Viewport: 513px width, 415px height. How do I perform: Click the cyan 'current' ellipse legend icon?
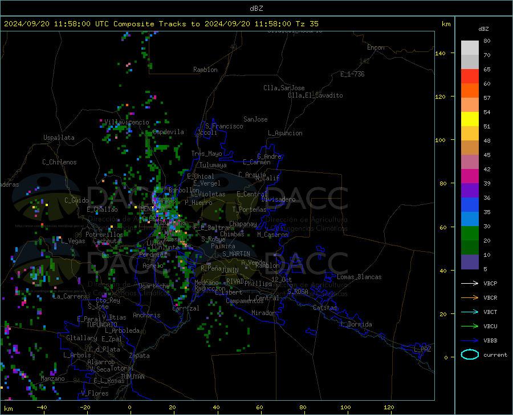(470, 354)
